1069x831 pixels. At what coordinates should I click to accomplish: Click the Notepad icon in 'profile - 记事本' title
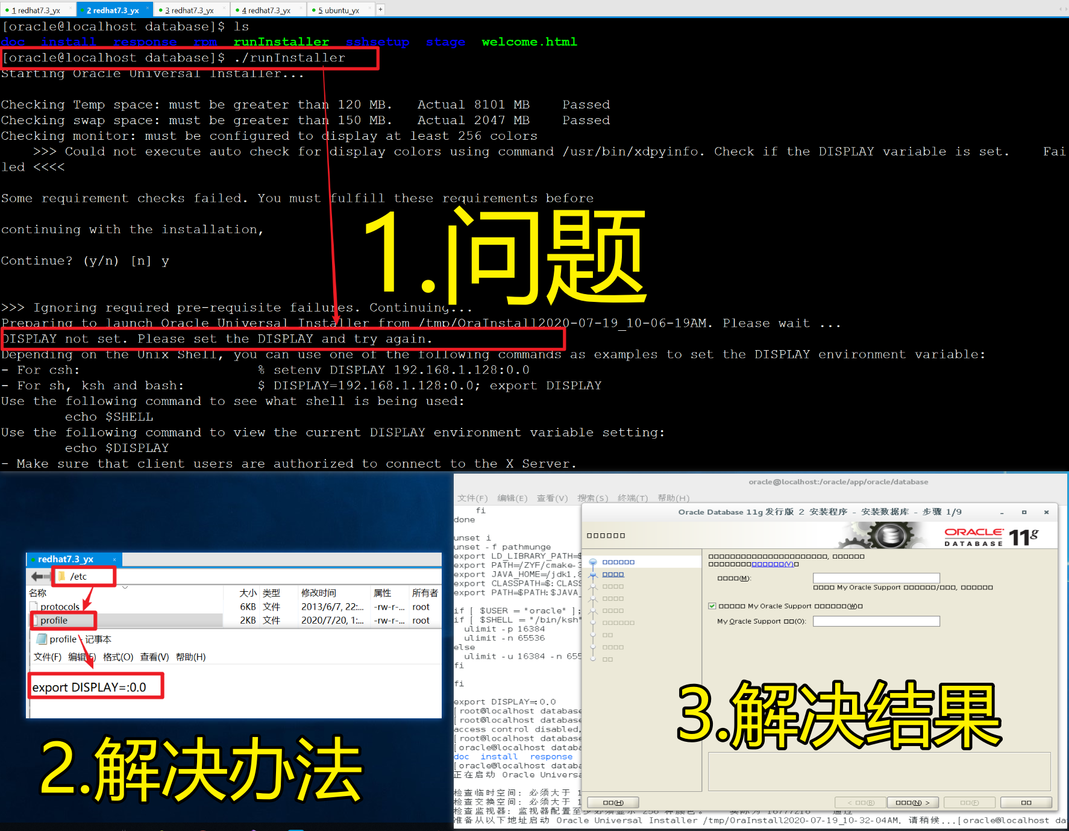(42, 639)
